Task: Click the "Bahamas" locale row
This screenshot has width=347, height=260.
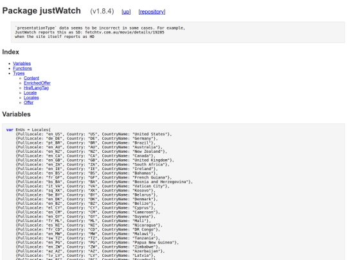Action: [87, 173]
